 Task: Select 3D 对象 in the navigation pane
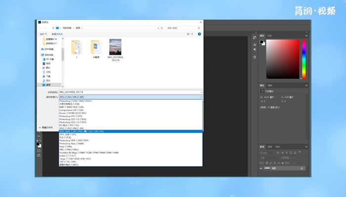(49, 59)
